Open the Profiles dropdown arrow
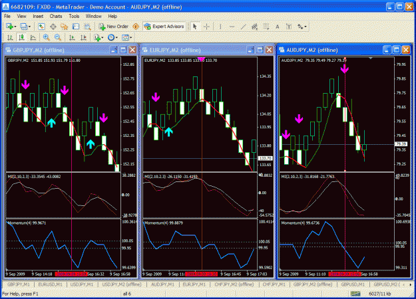 coord(29,27)
